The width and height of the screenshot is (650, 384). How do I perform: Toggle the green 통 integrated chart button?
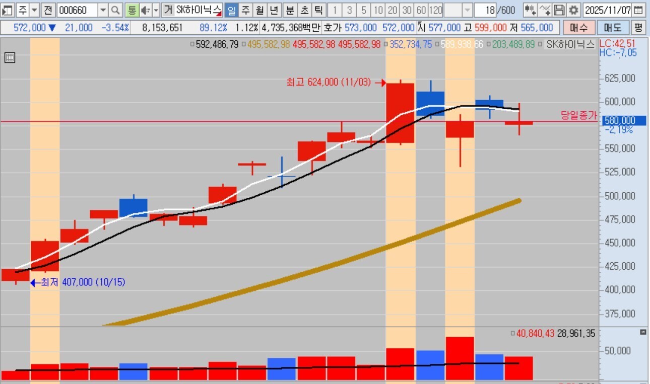tap(131, 10)
